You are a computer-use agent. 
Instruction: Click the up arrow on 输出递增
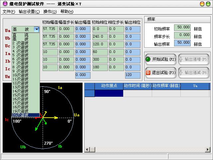click(x=181, y=59)
